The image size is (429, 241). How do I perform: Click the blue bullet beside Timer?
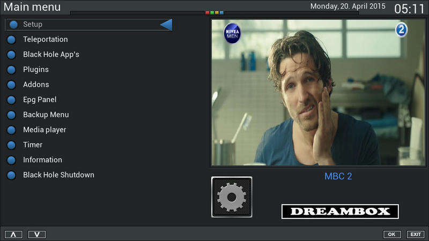point(11,145)
